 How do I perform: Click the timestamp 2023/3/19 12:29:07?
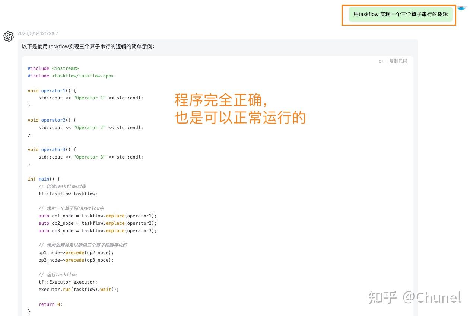coord(38,33)
